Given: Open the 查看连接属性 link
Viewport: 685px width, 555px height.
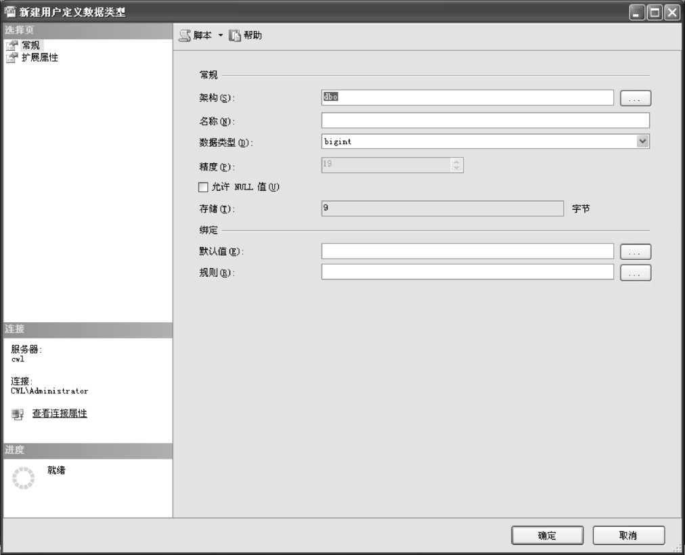Looking at the screenshot, I should pyautogui.click(x=60, y=413).
